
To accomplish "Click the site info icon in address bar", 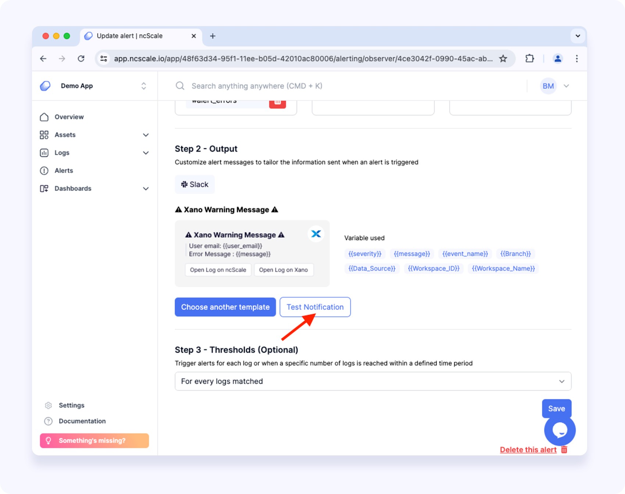I will pyautogui.click(x=104, y=58).
